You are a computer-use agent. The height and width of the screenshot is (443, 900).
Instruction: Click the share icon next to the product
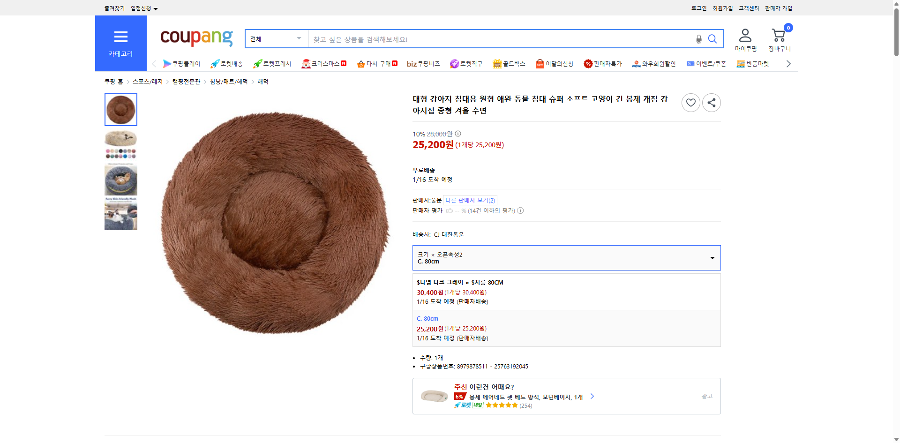tap(711, 102)
